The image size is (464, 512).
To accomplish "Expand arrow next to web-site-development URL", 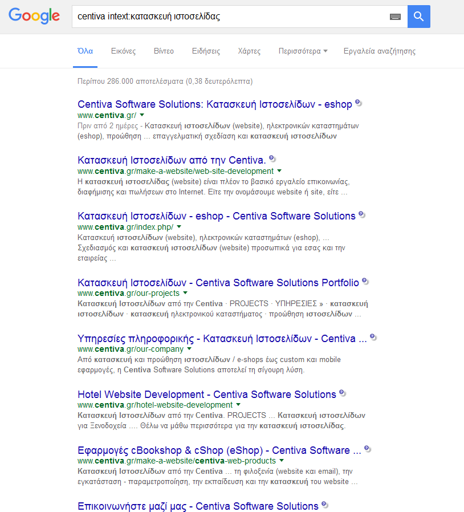I will pos(279,171).
